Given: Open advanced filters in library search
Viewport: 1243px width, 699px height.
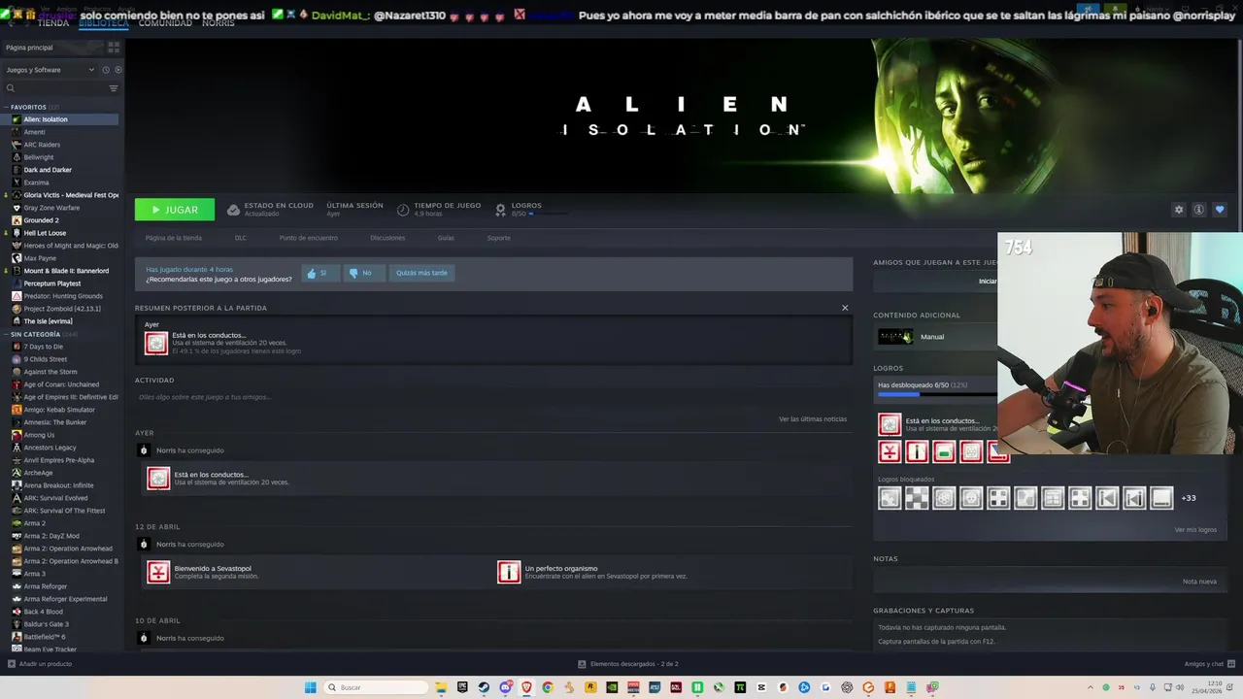Looking at the screenshot, I should point(114,88).
